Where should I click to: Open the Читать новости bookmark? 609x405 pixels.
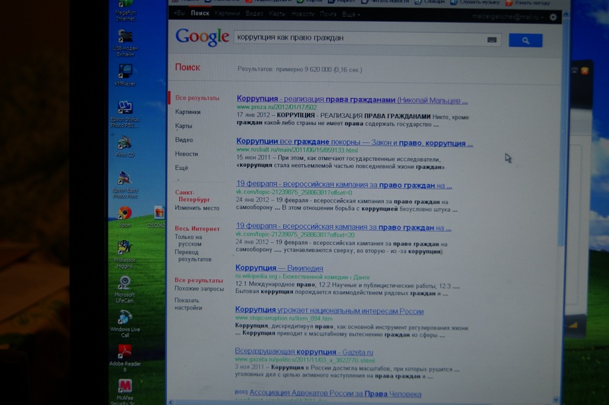(x=384, y=1)
